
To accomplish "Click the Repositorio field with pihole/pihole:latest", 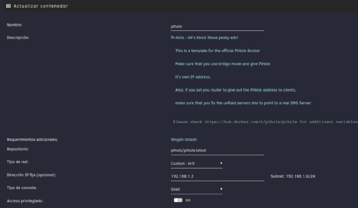I will coord(218,151).
